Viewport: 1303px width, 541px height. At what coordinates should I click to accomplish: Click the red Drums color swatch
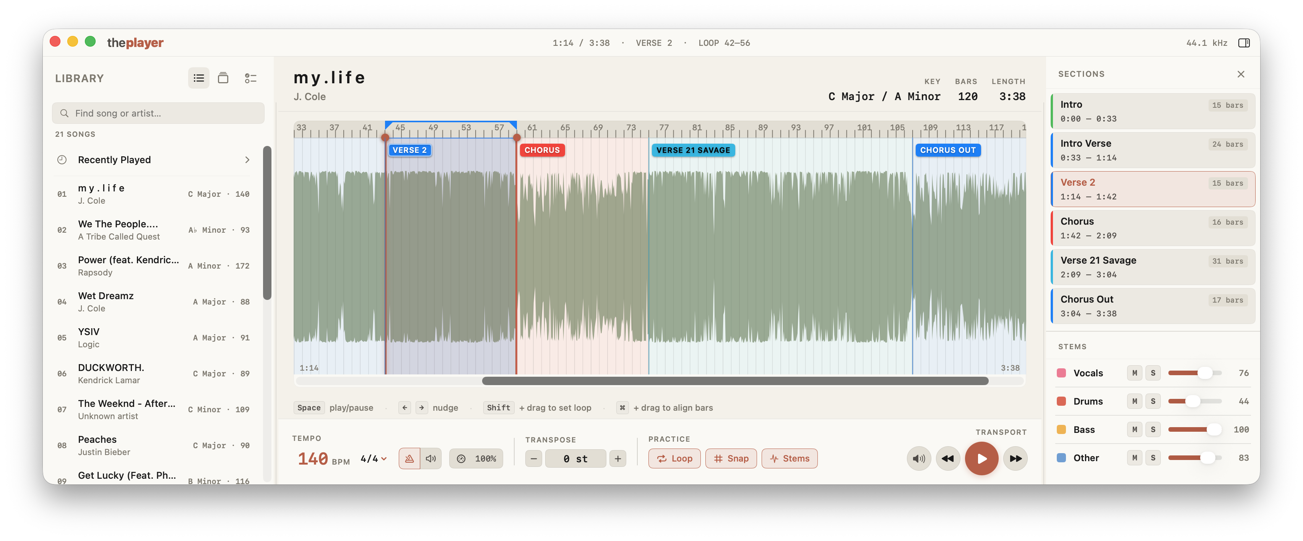[x=1062, y=402]
